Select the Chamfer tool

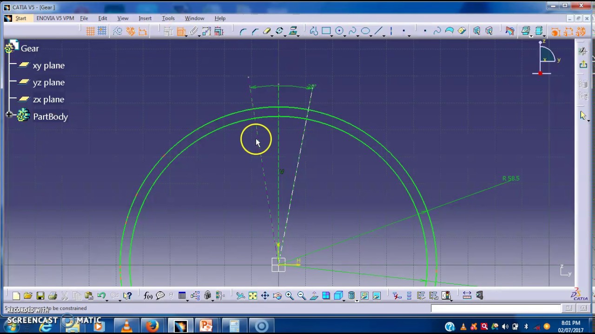pyautogui.click(x=255, y=31)
